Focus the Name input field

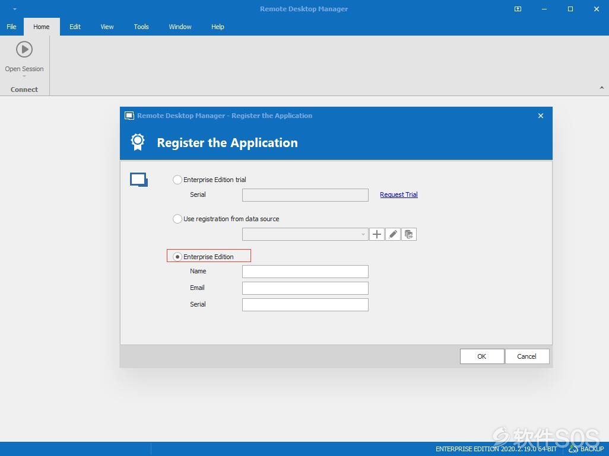pyautogui.click(x=305, y=271)
